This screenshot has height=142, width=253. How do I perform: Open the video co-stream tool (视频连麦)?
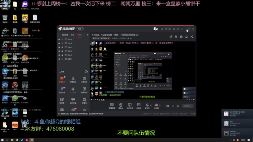click(x=62, y=90)
